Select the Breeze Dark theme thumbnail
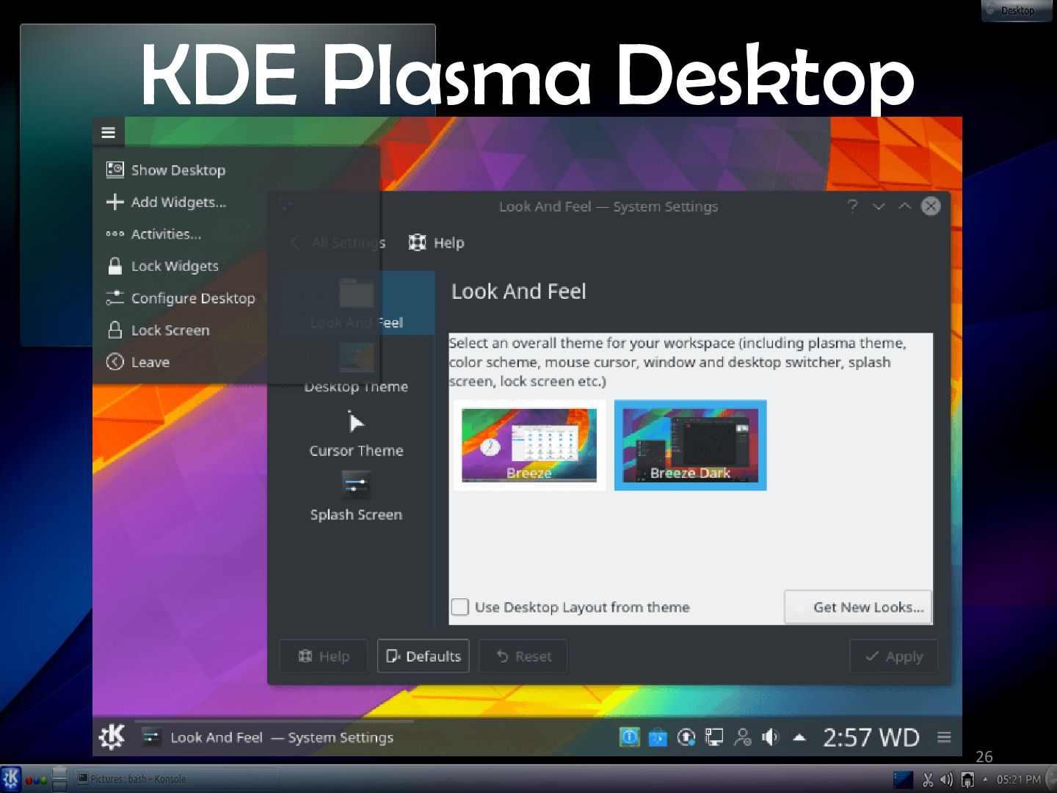The width and height of the screenshot is (1057, 793). pyautogui.click(x=691, y=445)
